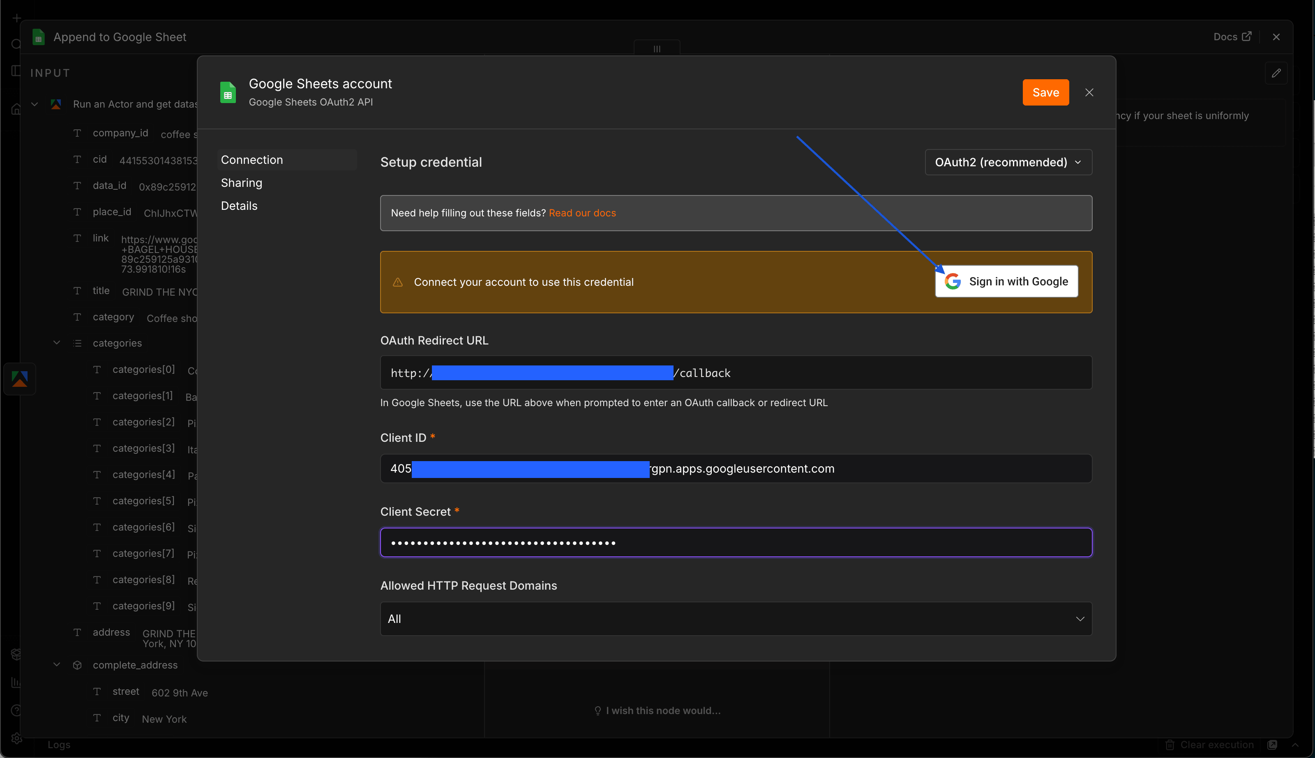Click the 'New York' city value
Screen dimensions: 1315x758
(x=164, y=719)
